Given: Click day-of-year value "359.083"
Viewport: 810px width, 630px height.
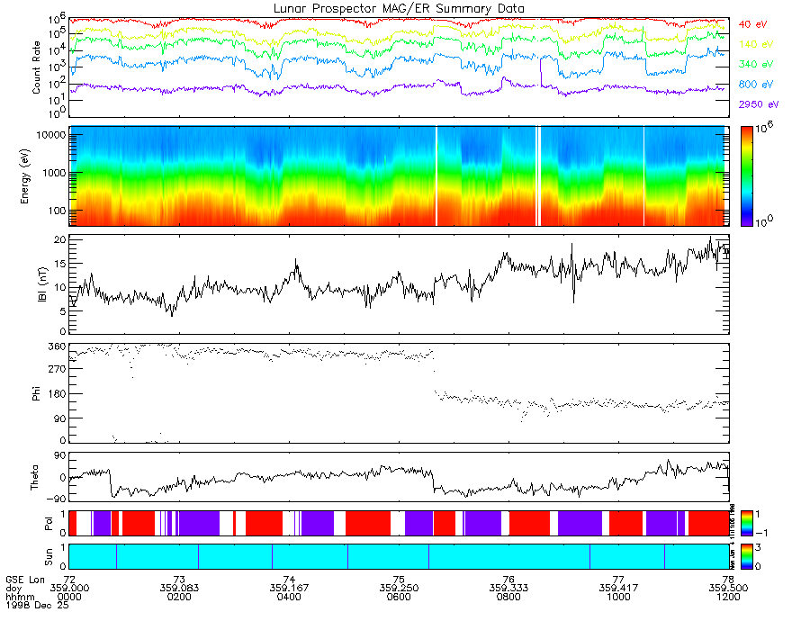Looking at the screenshot, I should tap(179, 589).
